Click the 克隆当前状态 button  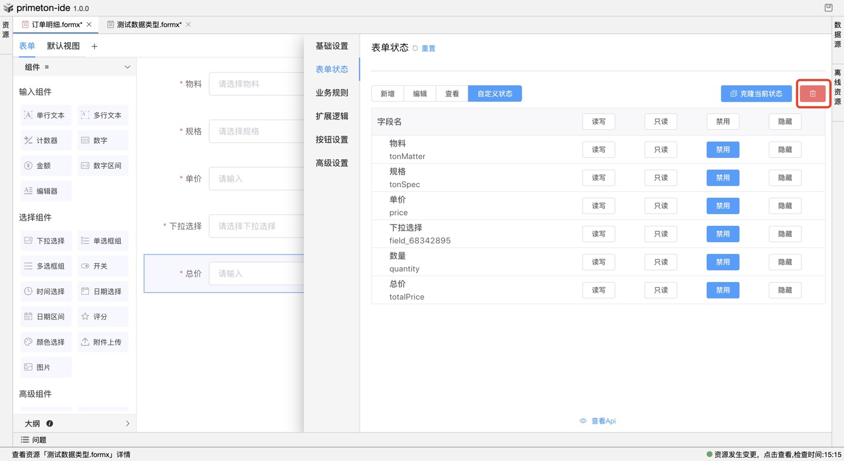[756, 94]
